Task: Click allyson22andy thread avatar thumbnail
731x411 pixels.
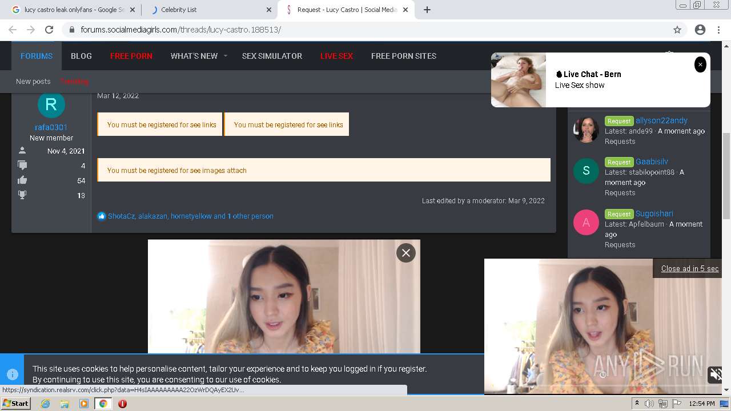Action: 586,130
